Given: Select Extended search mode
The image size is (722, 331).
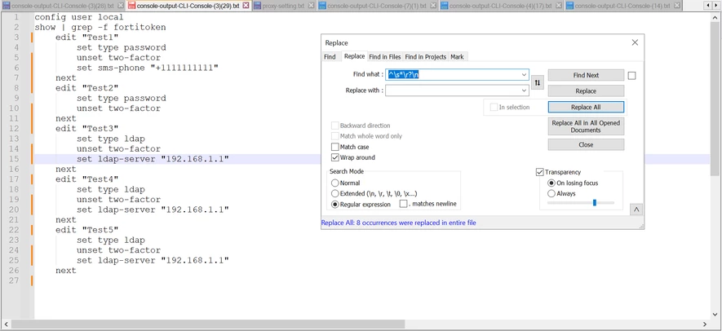Looking at the screenshot, I should [x=335, y=193].
